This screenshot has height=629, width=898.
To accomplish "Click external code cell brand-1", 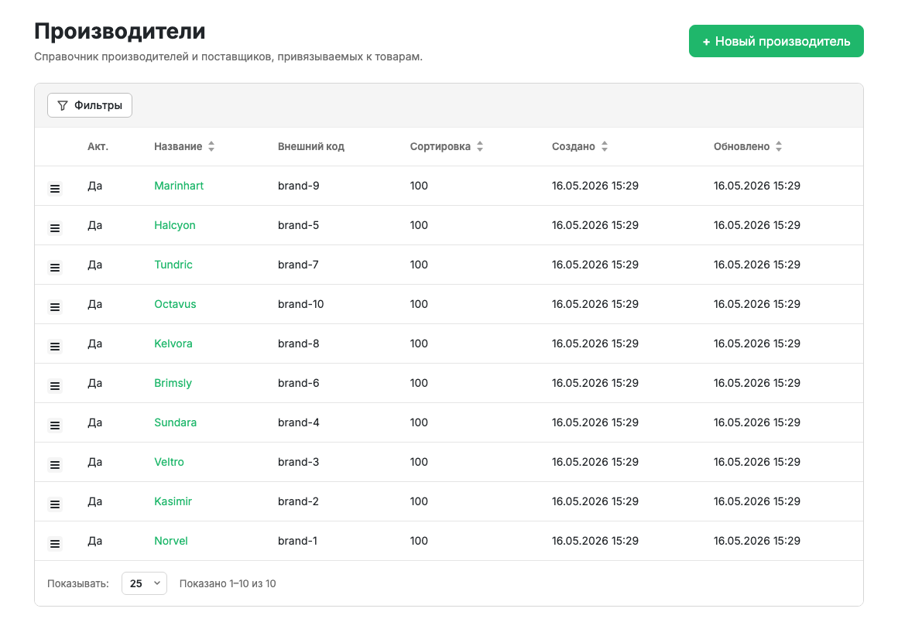I will click(x=297, y=541).
